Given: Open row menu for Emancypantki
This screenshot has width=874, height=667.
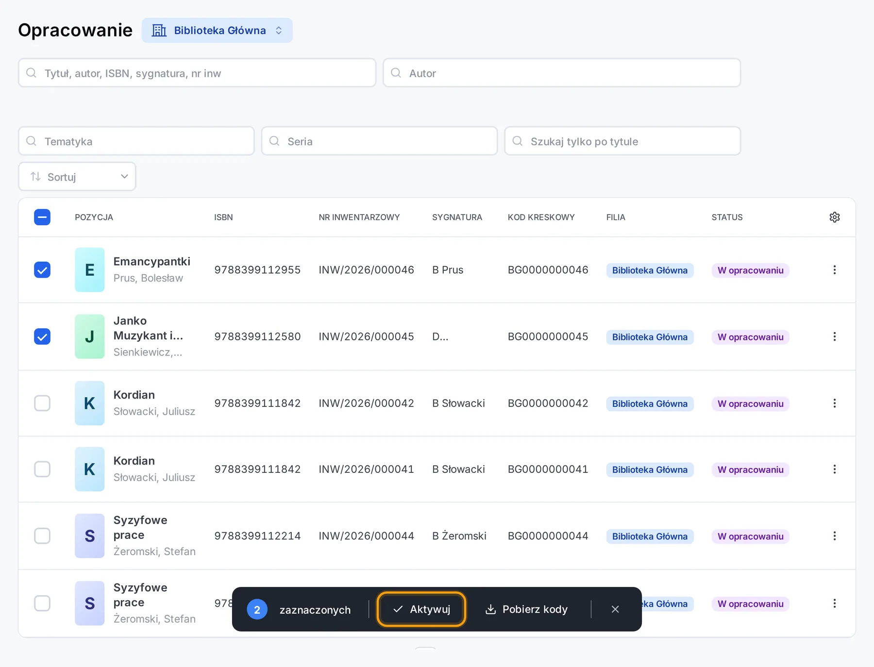Looking at the screenshot, I should pyautogui.click(x=834, y=270).
